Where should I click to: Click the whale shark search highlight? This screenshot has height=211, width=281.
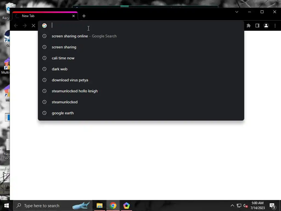pos(81,206)
